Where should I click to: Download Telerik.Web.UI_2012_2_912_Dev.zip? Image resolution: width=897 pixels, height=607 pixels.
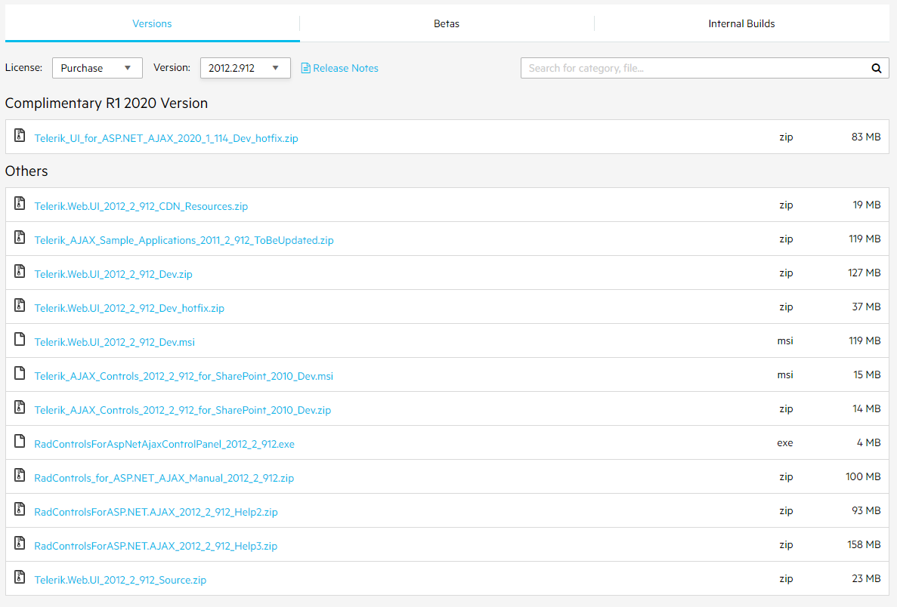tap(113, 274)
